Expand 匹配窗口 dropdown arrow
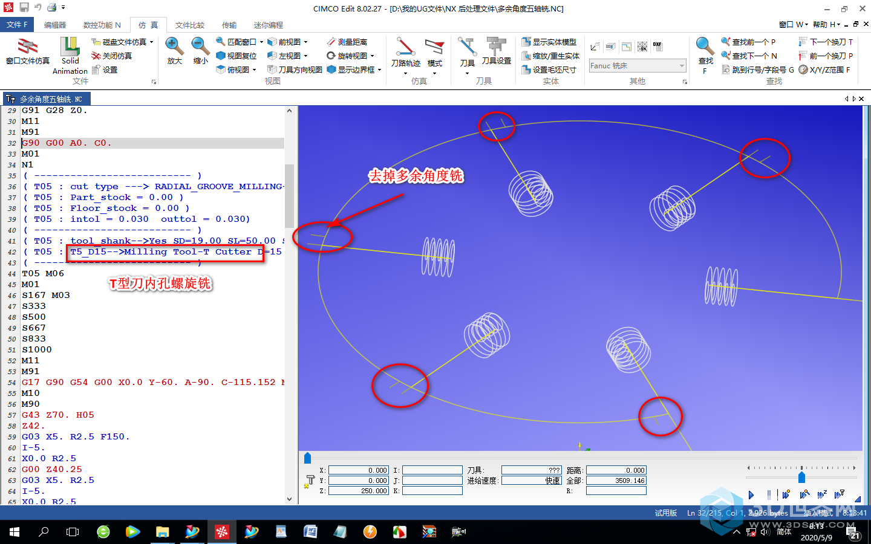 tap(261, 42)
